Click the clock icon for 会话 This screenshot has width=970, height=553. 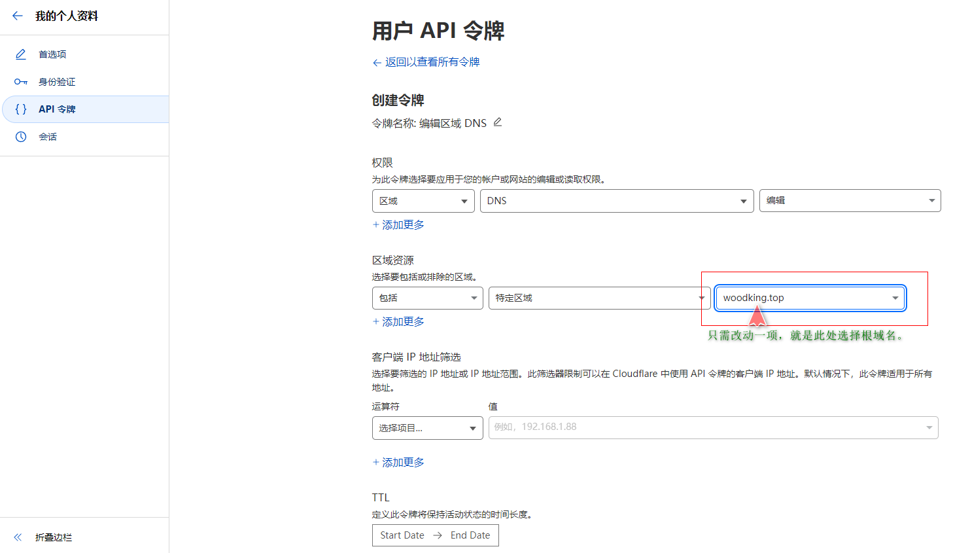pyautogui.click(x=21, y=137)
